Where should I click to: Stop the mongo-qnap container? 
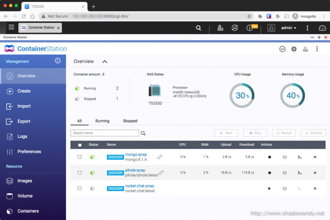(269, 157)
